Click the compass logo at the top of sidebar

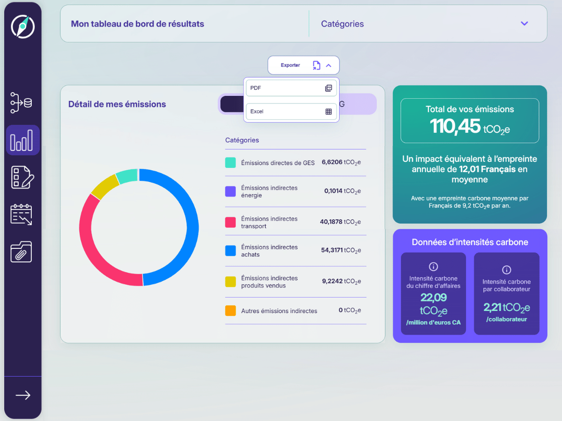[22, 27]
